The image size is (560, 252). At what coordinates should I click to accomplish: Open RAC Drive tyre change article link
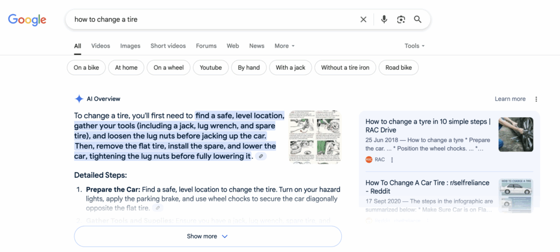[428, 126]
